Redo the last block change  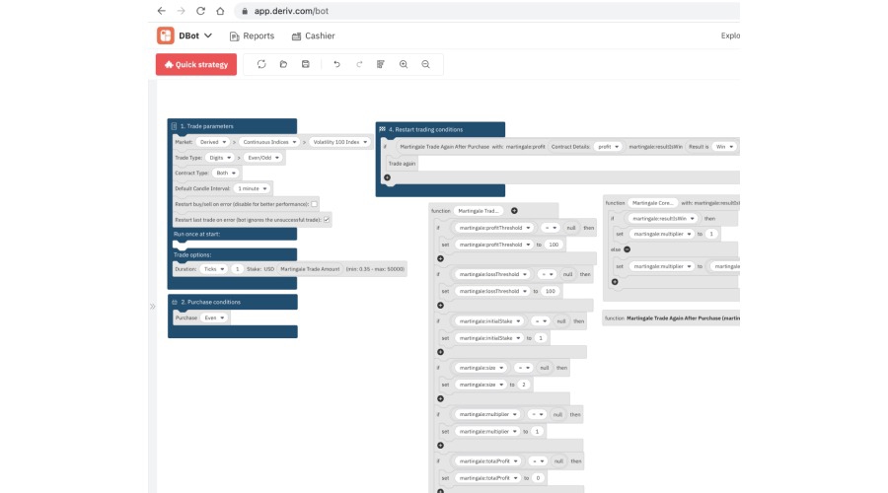point(359,64)
